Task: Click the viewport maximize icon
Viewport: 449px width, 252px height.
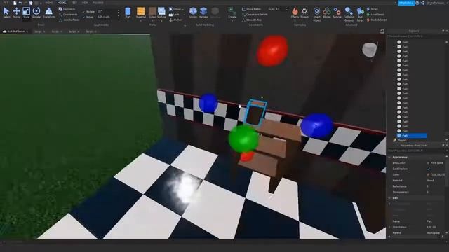Action: pyautogui.click(x=382, y=31)
